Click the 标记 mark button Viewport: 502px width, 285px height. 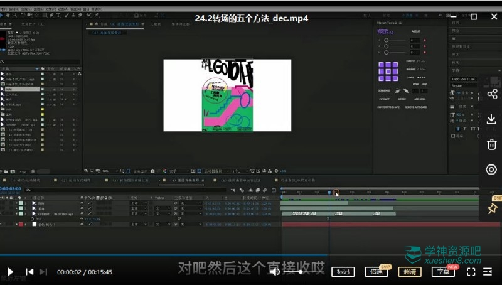coord(343,272)
